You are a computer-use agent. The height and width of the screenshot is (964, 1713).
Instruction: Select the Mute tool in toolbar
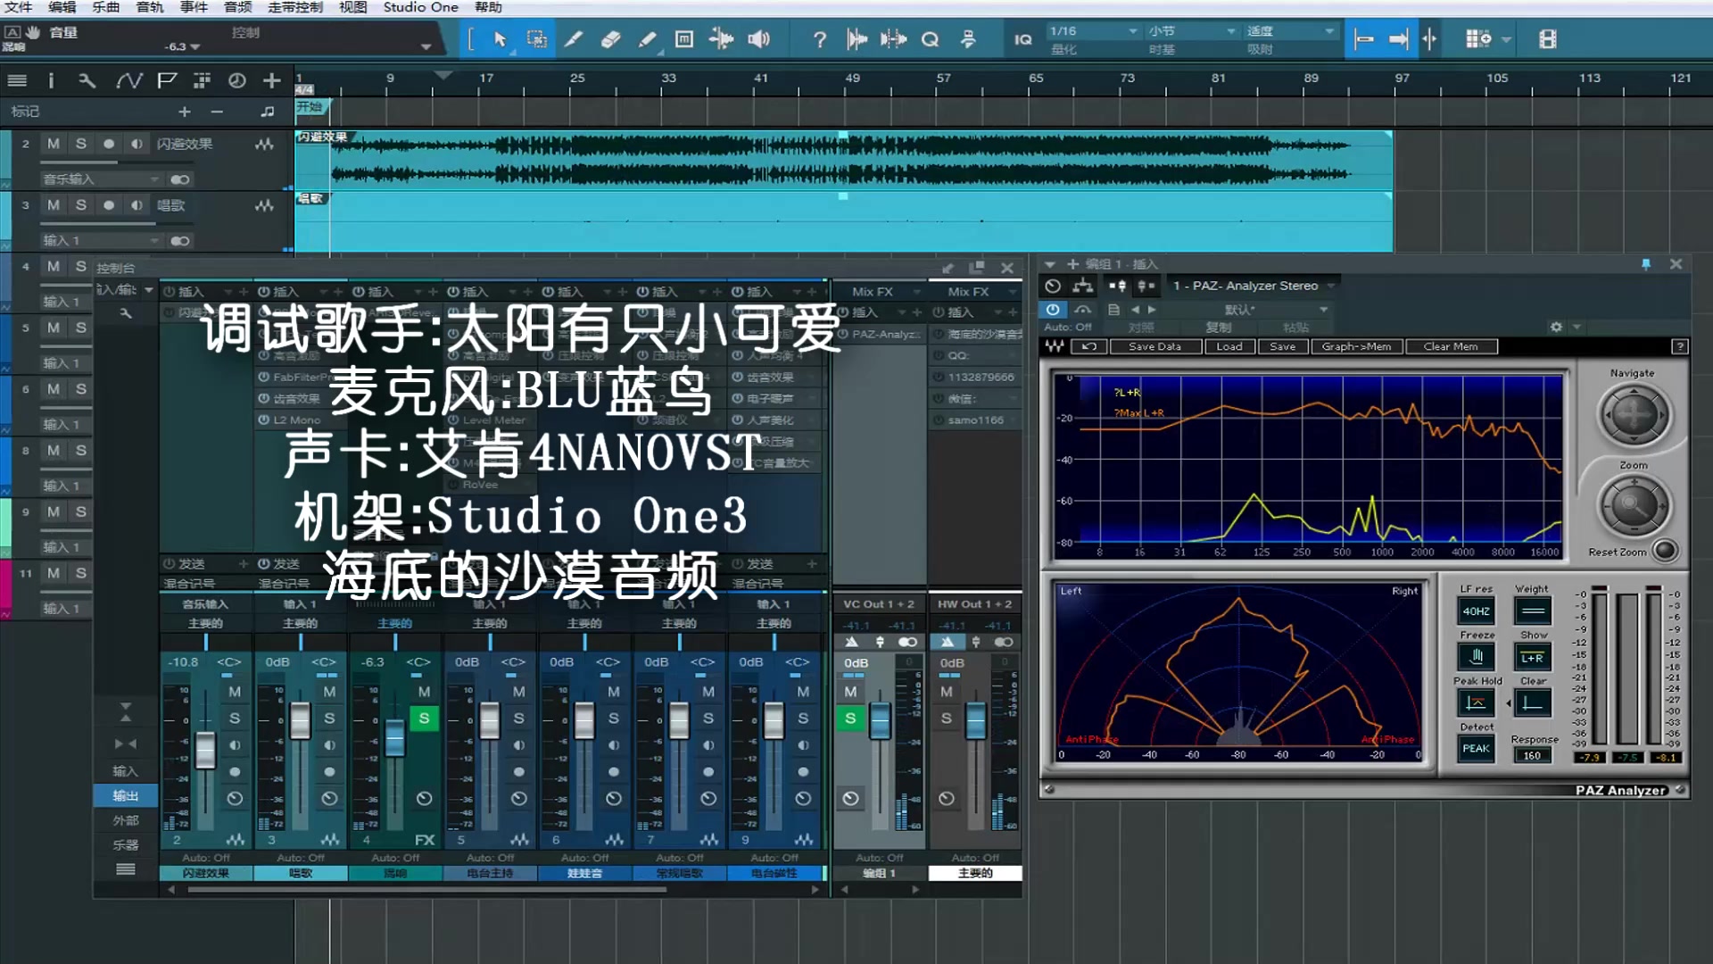[684, 39]
